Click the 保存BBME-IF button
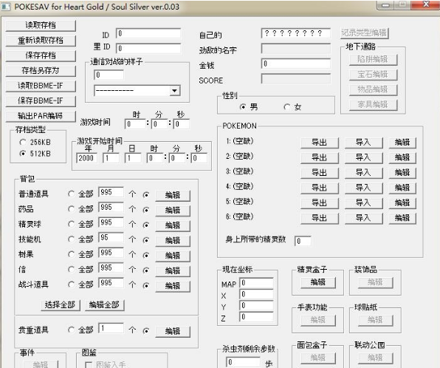This screenshot has height=368, width=440. [41, 100]
